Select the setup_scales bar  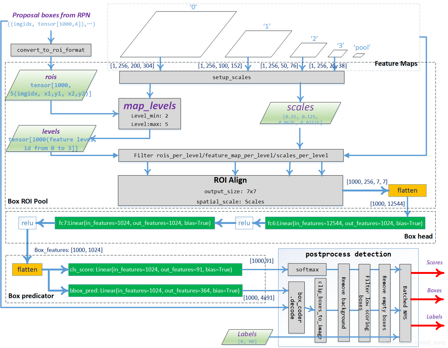pyautogui.click(x=231, y=77)
